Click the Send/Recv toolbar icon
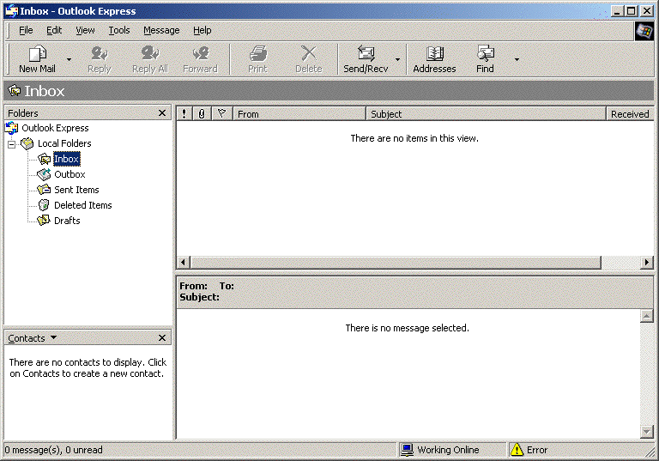The width and height of the screenshot is (659, 461). coord(366,53)
